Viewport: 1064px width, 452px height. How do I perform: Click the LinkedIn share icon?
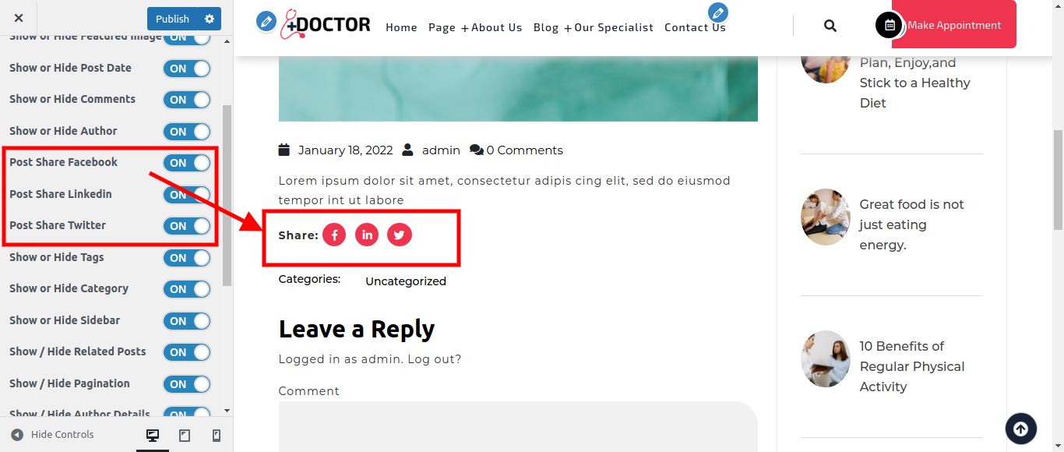tap(367, 235)
